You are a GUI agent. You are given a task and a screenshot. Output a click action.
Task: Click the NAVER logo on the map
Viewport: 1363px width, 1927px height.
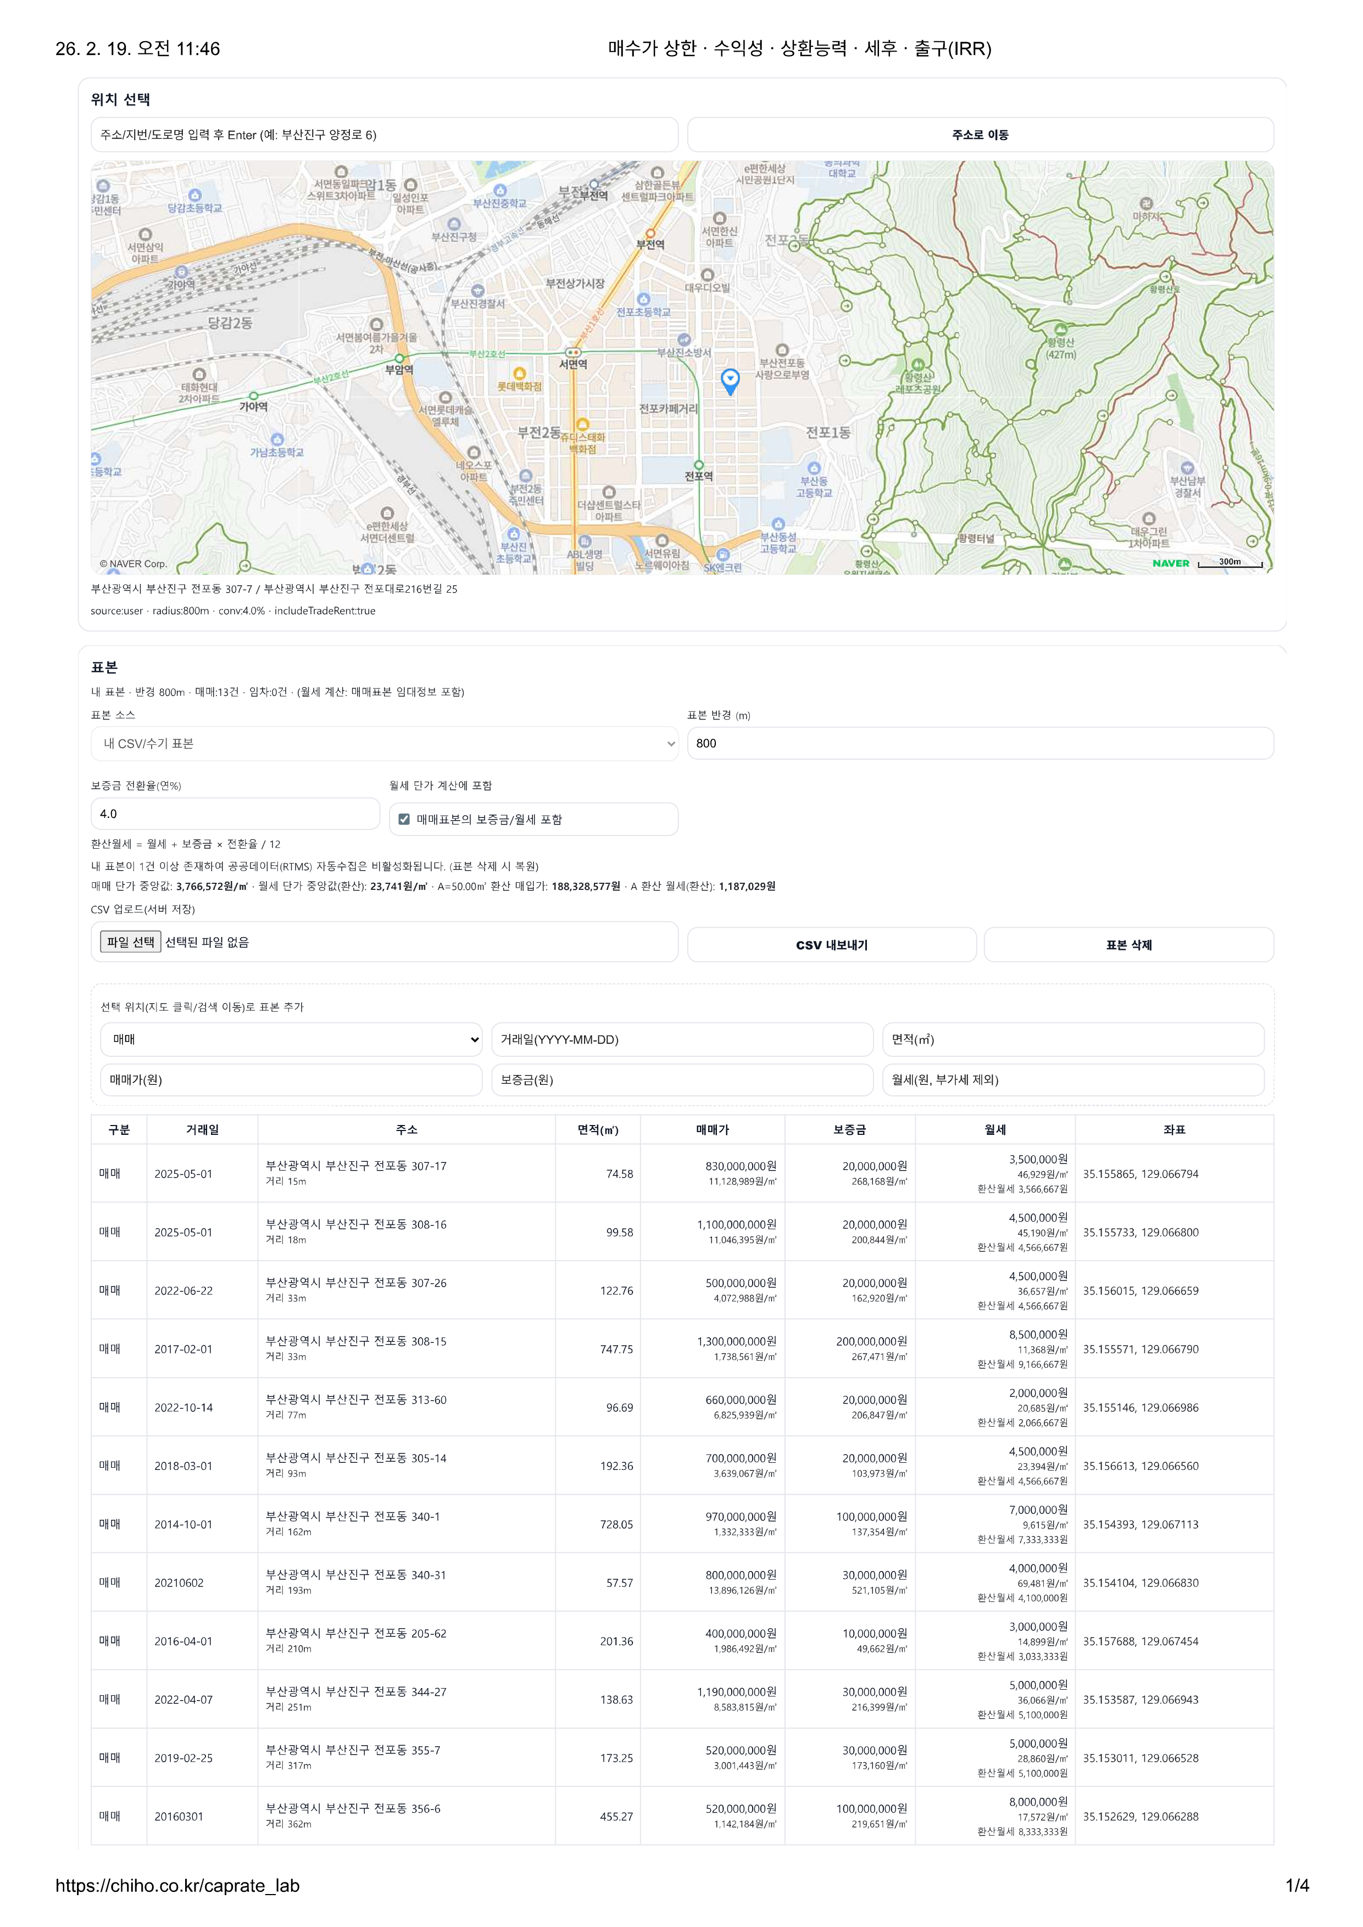(x=1170, y=563)
